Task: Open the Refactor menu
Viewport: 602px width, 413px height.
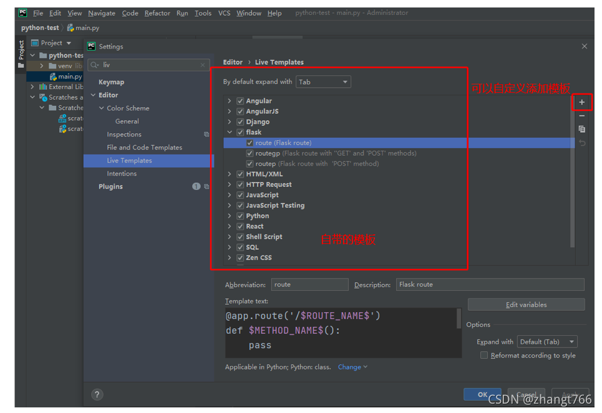Action: tap(157, 12)
